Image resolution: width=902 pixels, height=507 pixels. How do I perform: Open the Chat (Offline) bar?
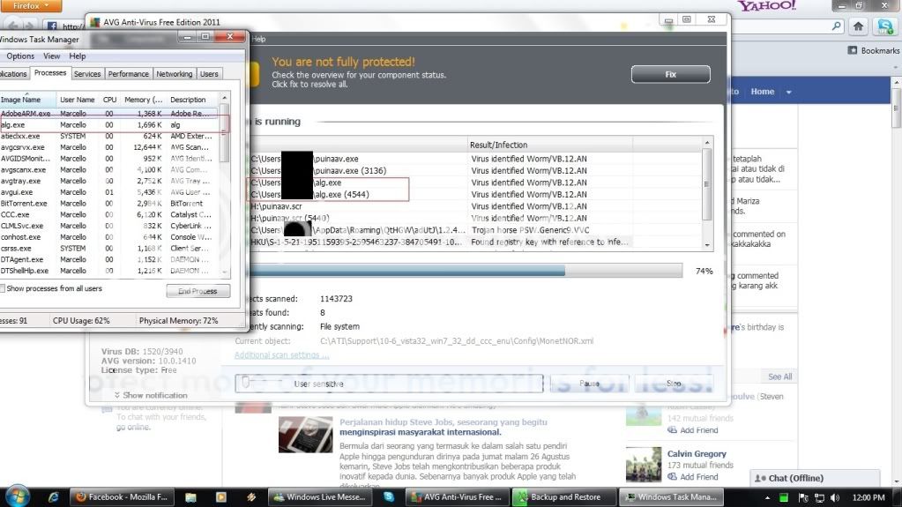coord(815,478)
